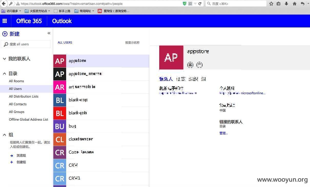
Task: Open the 常用网址 bookmark folder
Action: (84, 11)
